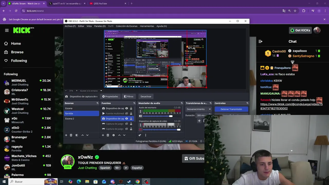Screen dimensions: 329x185
Task: Open source properties gear in Fuentes toolbar
Action: tap(113, 135)
